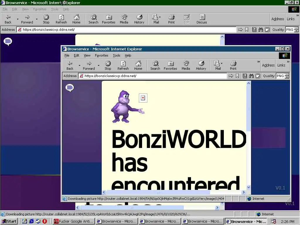Click the binoculars find icon in front window

pos(251,76)
